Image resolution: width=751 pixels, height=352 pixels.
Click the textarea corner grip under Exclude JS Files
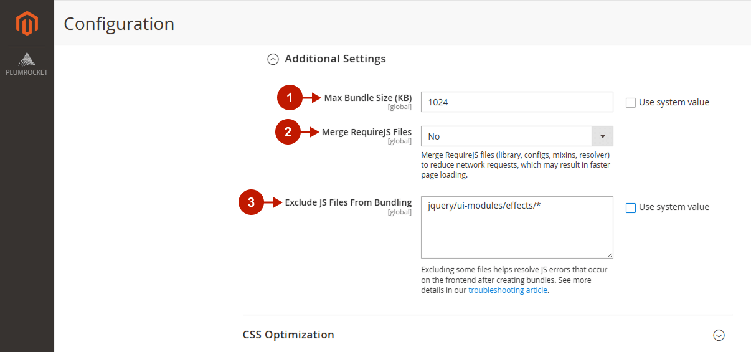610,254
